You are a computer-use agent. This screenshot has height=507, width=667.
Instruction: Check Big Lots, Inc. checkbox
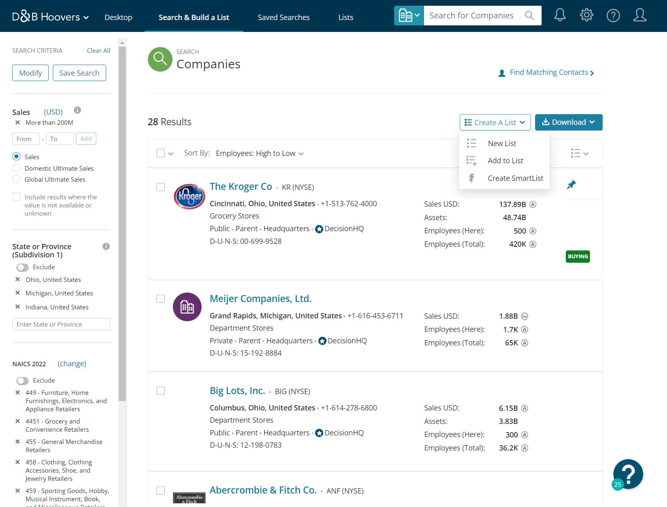click(161, 391)
